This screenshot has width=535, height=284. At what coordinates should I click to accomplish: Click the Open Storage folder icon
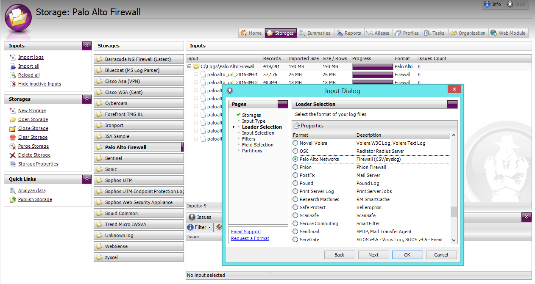coord(13,119)
